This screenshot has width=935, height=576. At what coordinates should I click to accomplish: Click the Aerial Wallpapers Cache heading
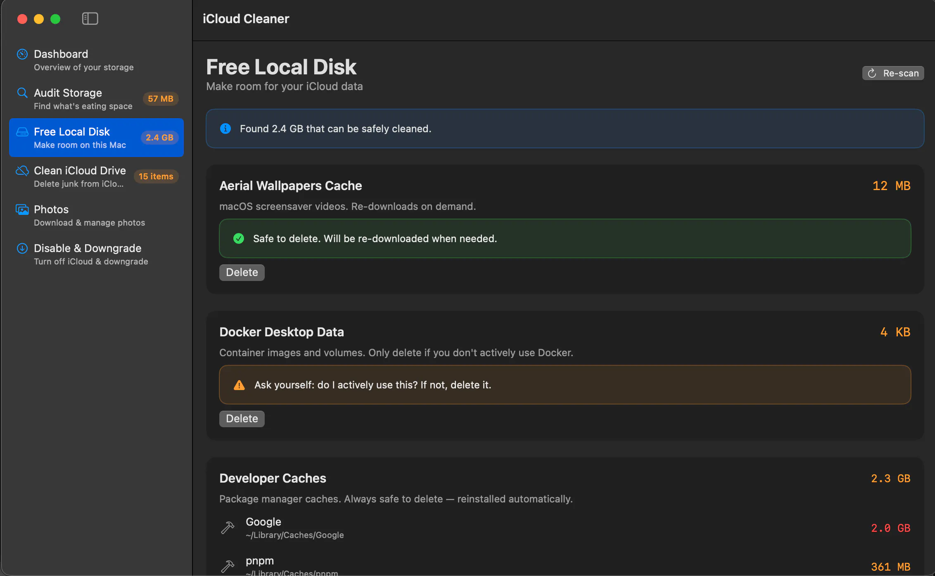click(291, 186)
